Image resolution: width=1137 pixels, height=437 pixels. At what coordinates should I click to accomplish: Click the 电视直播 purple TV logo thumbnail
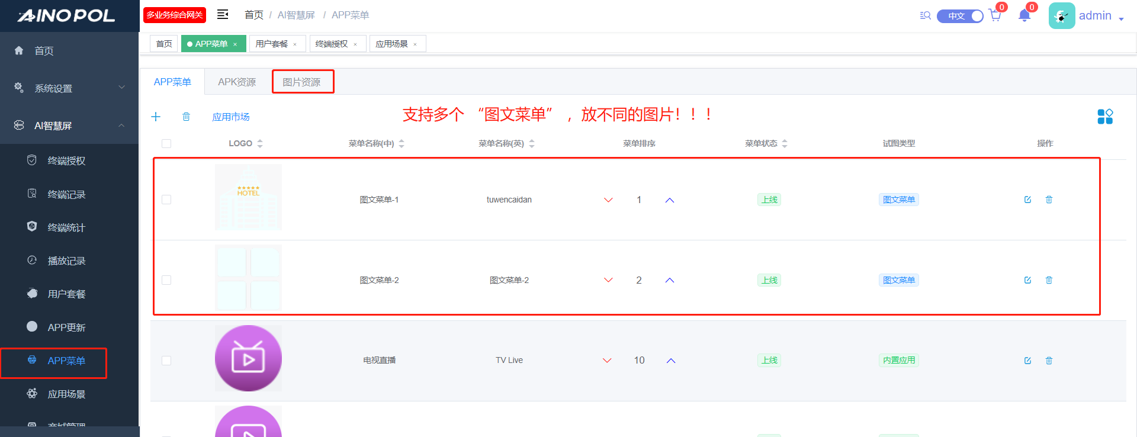pos(248,358)
